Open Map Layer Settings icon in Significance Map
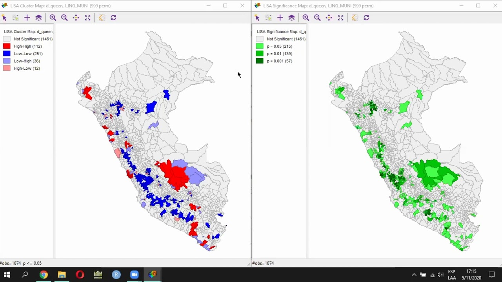The width and height of the screenshot is (502, 282). point(291,18)
